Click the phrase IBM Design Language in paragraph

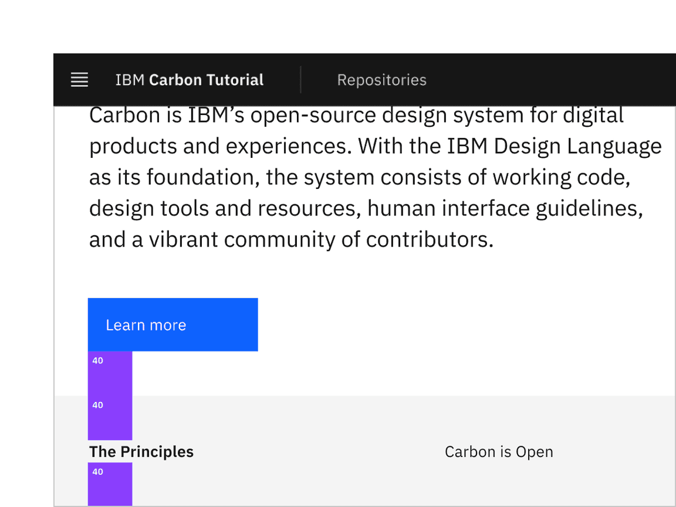pyautogui.click(x=554, y=146)
